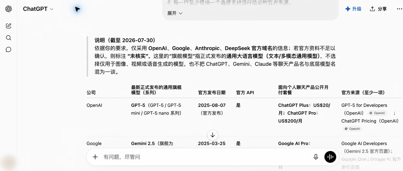Open OpenAI source chip after GPT-5 for Developers
This screenshot has width=403, height=171.
[377, 113]
